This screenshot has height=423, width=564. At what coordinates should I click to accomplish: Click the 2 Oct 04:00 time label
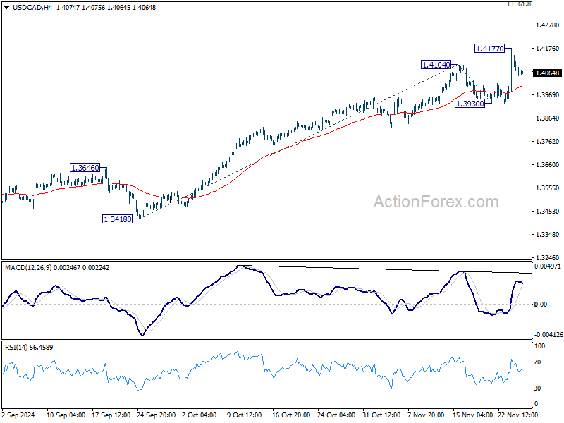coord(200,415)
